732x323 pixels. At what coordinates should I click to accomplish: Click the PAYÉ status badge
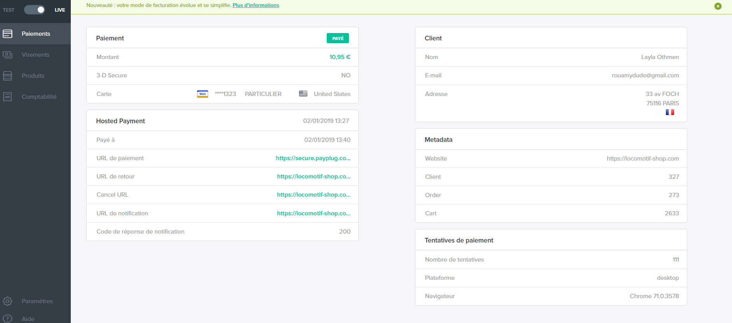coord(338,38)
